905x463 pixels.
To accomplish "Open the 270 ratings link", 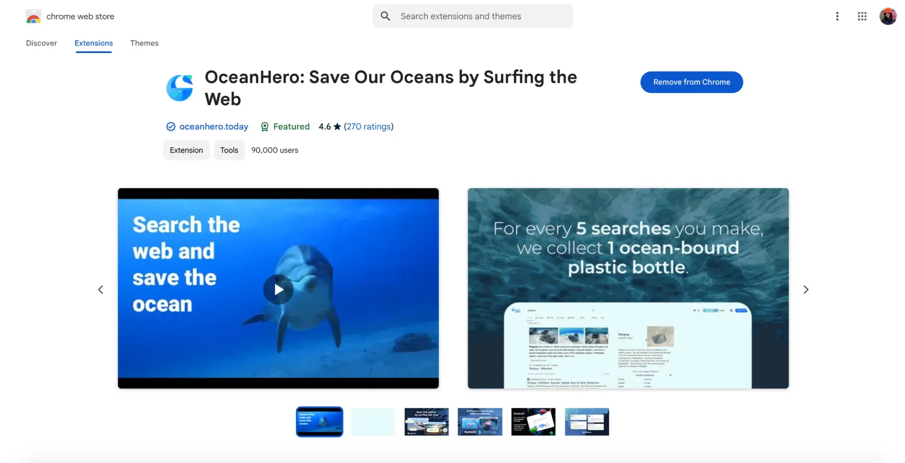I will [369, 127].
